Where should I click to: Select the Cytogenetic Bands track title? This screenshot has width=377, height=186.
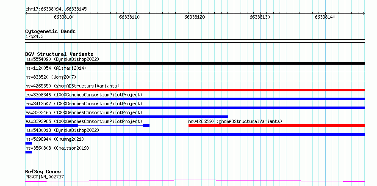(x=50, y=31)
